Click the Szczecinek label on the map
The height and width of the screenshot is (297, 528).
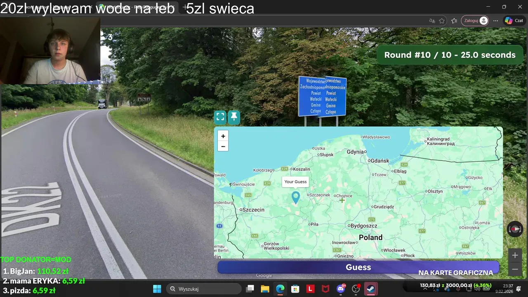(x=320, y=195)
